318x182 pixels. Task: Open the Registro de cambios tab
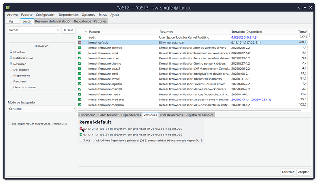(x=200, y=115)
